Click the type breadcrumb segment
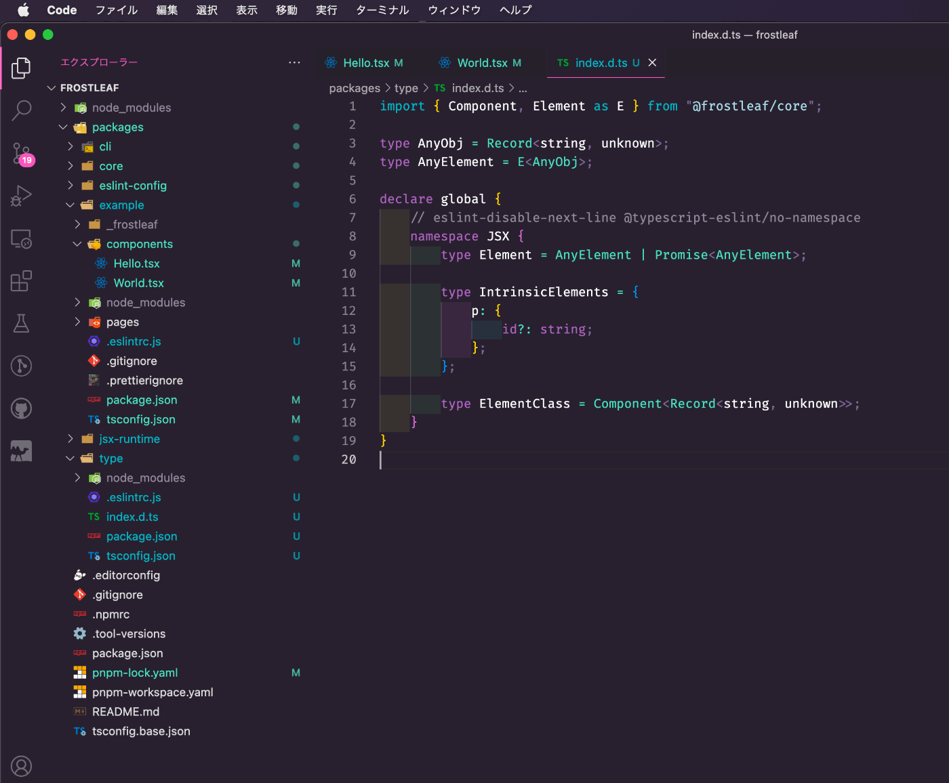The width and height of the screenshot is (949, 783). click(406, 88)
